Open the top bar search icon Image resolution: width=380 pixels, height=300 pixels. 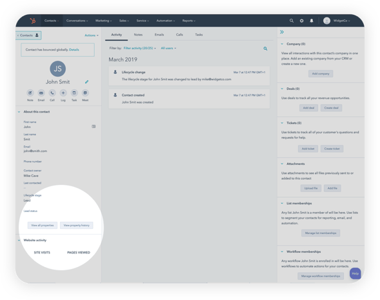pyautogui.click(x=292, y=21)
